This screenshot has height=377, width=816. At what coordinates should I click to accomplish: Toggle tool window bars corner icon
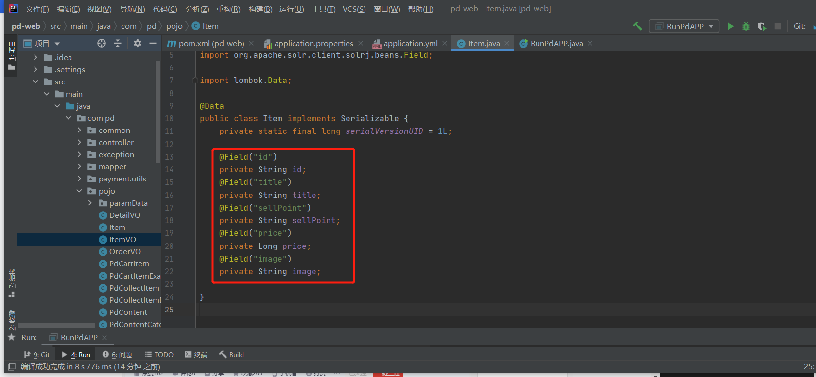coord(12,367)
